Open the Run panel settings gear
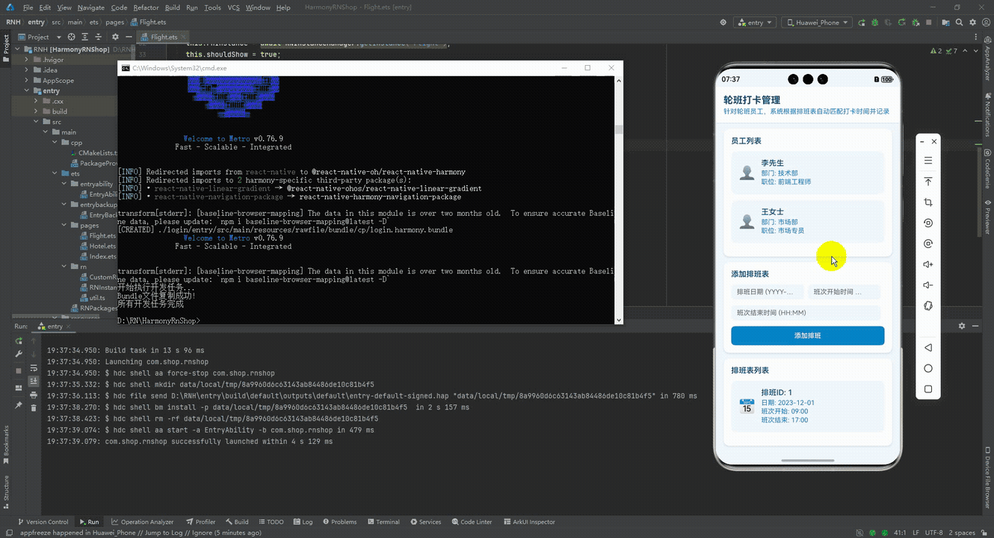This screenshot has height=538, width=994. click(962, 327)
